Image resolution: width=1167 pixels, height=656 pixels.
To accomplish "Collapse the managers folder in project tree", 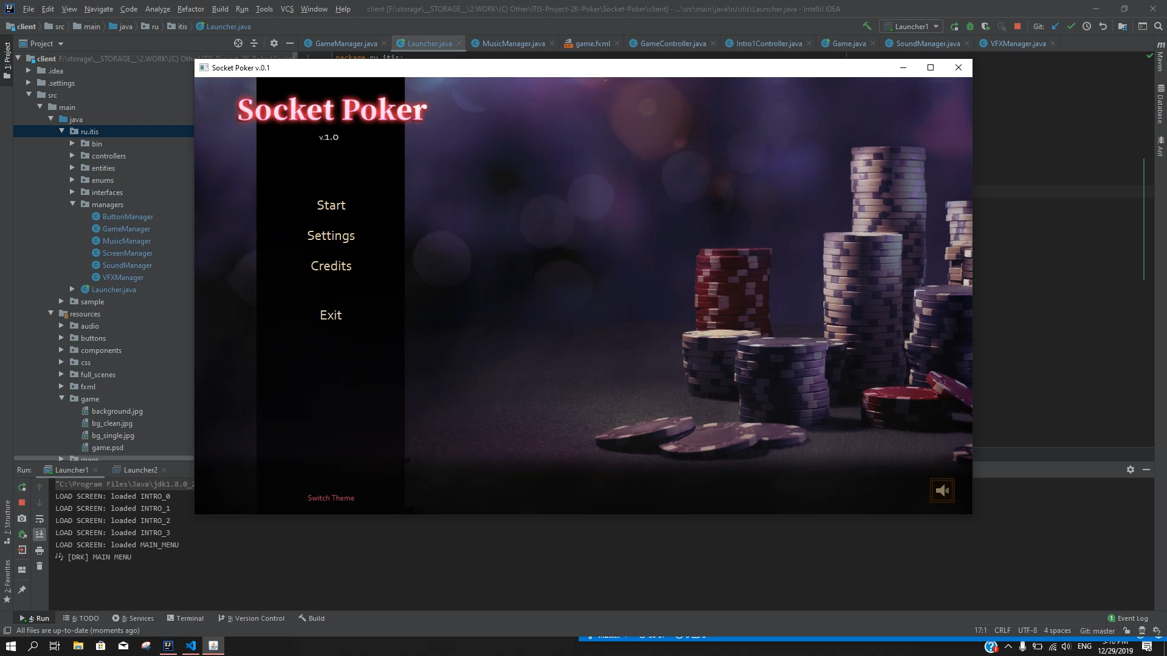I will click(72, 204).
